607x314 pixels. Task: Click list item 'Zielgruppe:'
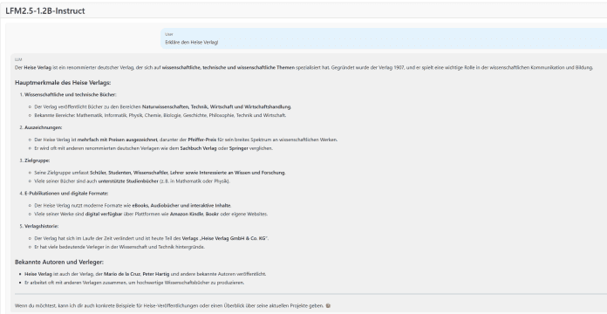coord(38,160)
